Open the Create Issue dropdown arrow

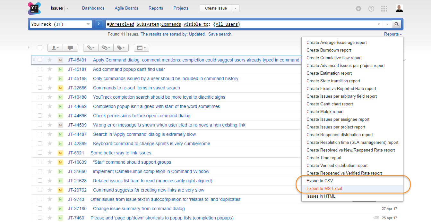(x=236, y=8)
